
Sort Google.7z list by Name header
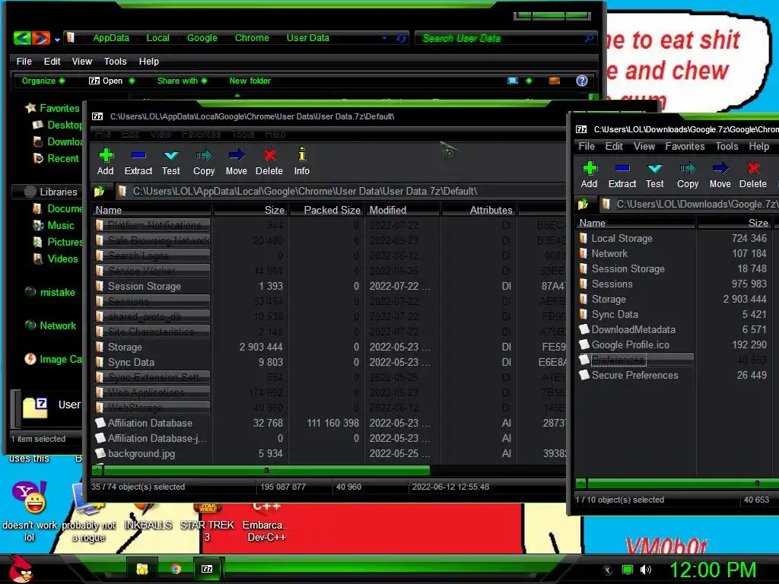pos(635,223)
